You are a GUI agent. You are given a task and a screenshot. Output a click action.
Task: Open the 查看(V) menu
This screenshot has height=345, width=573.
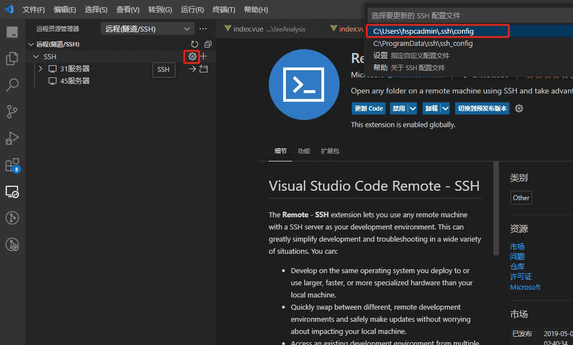click(128, 9)
